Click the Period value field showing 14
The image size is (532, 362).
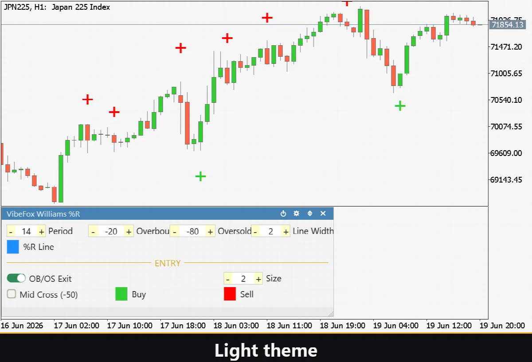(26, 231)
